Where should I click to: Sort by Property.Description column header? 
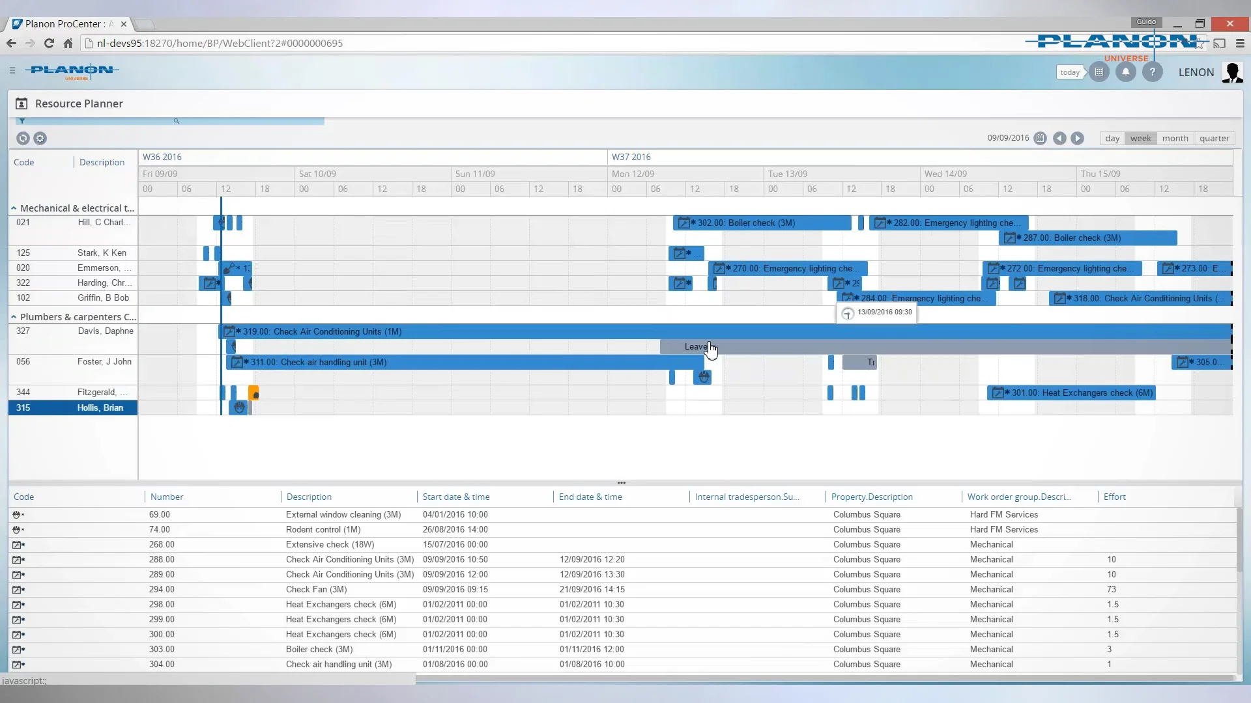(872, 497)
